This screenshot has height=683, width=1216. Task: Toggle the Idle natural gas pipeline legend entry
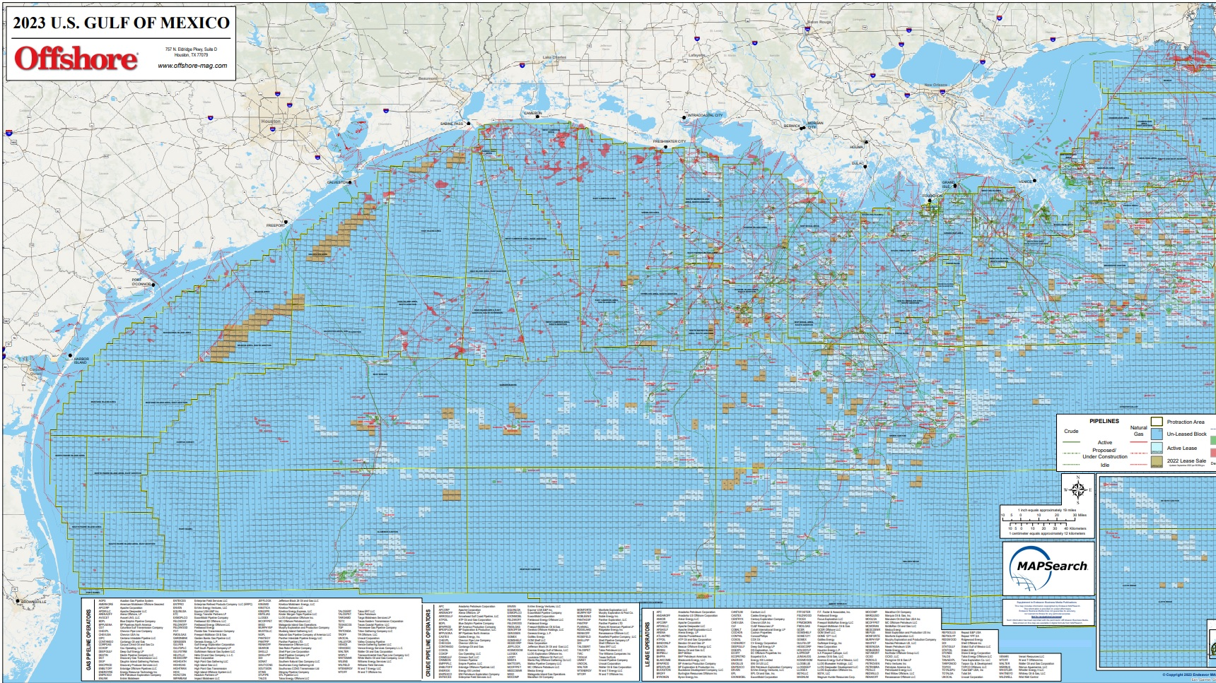1138,465
